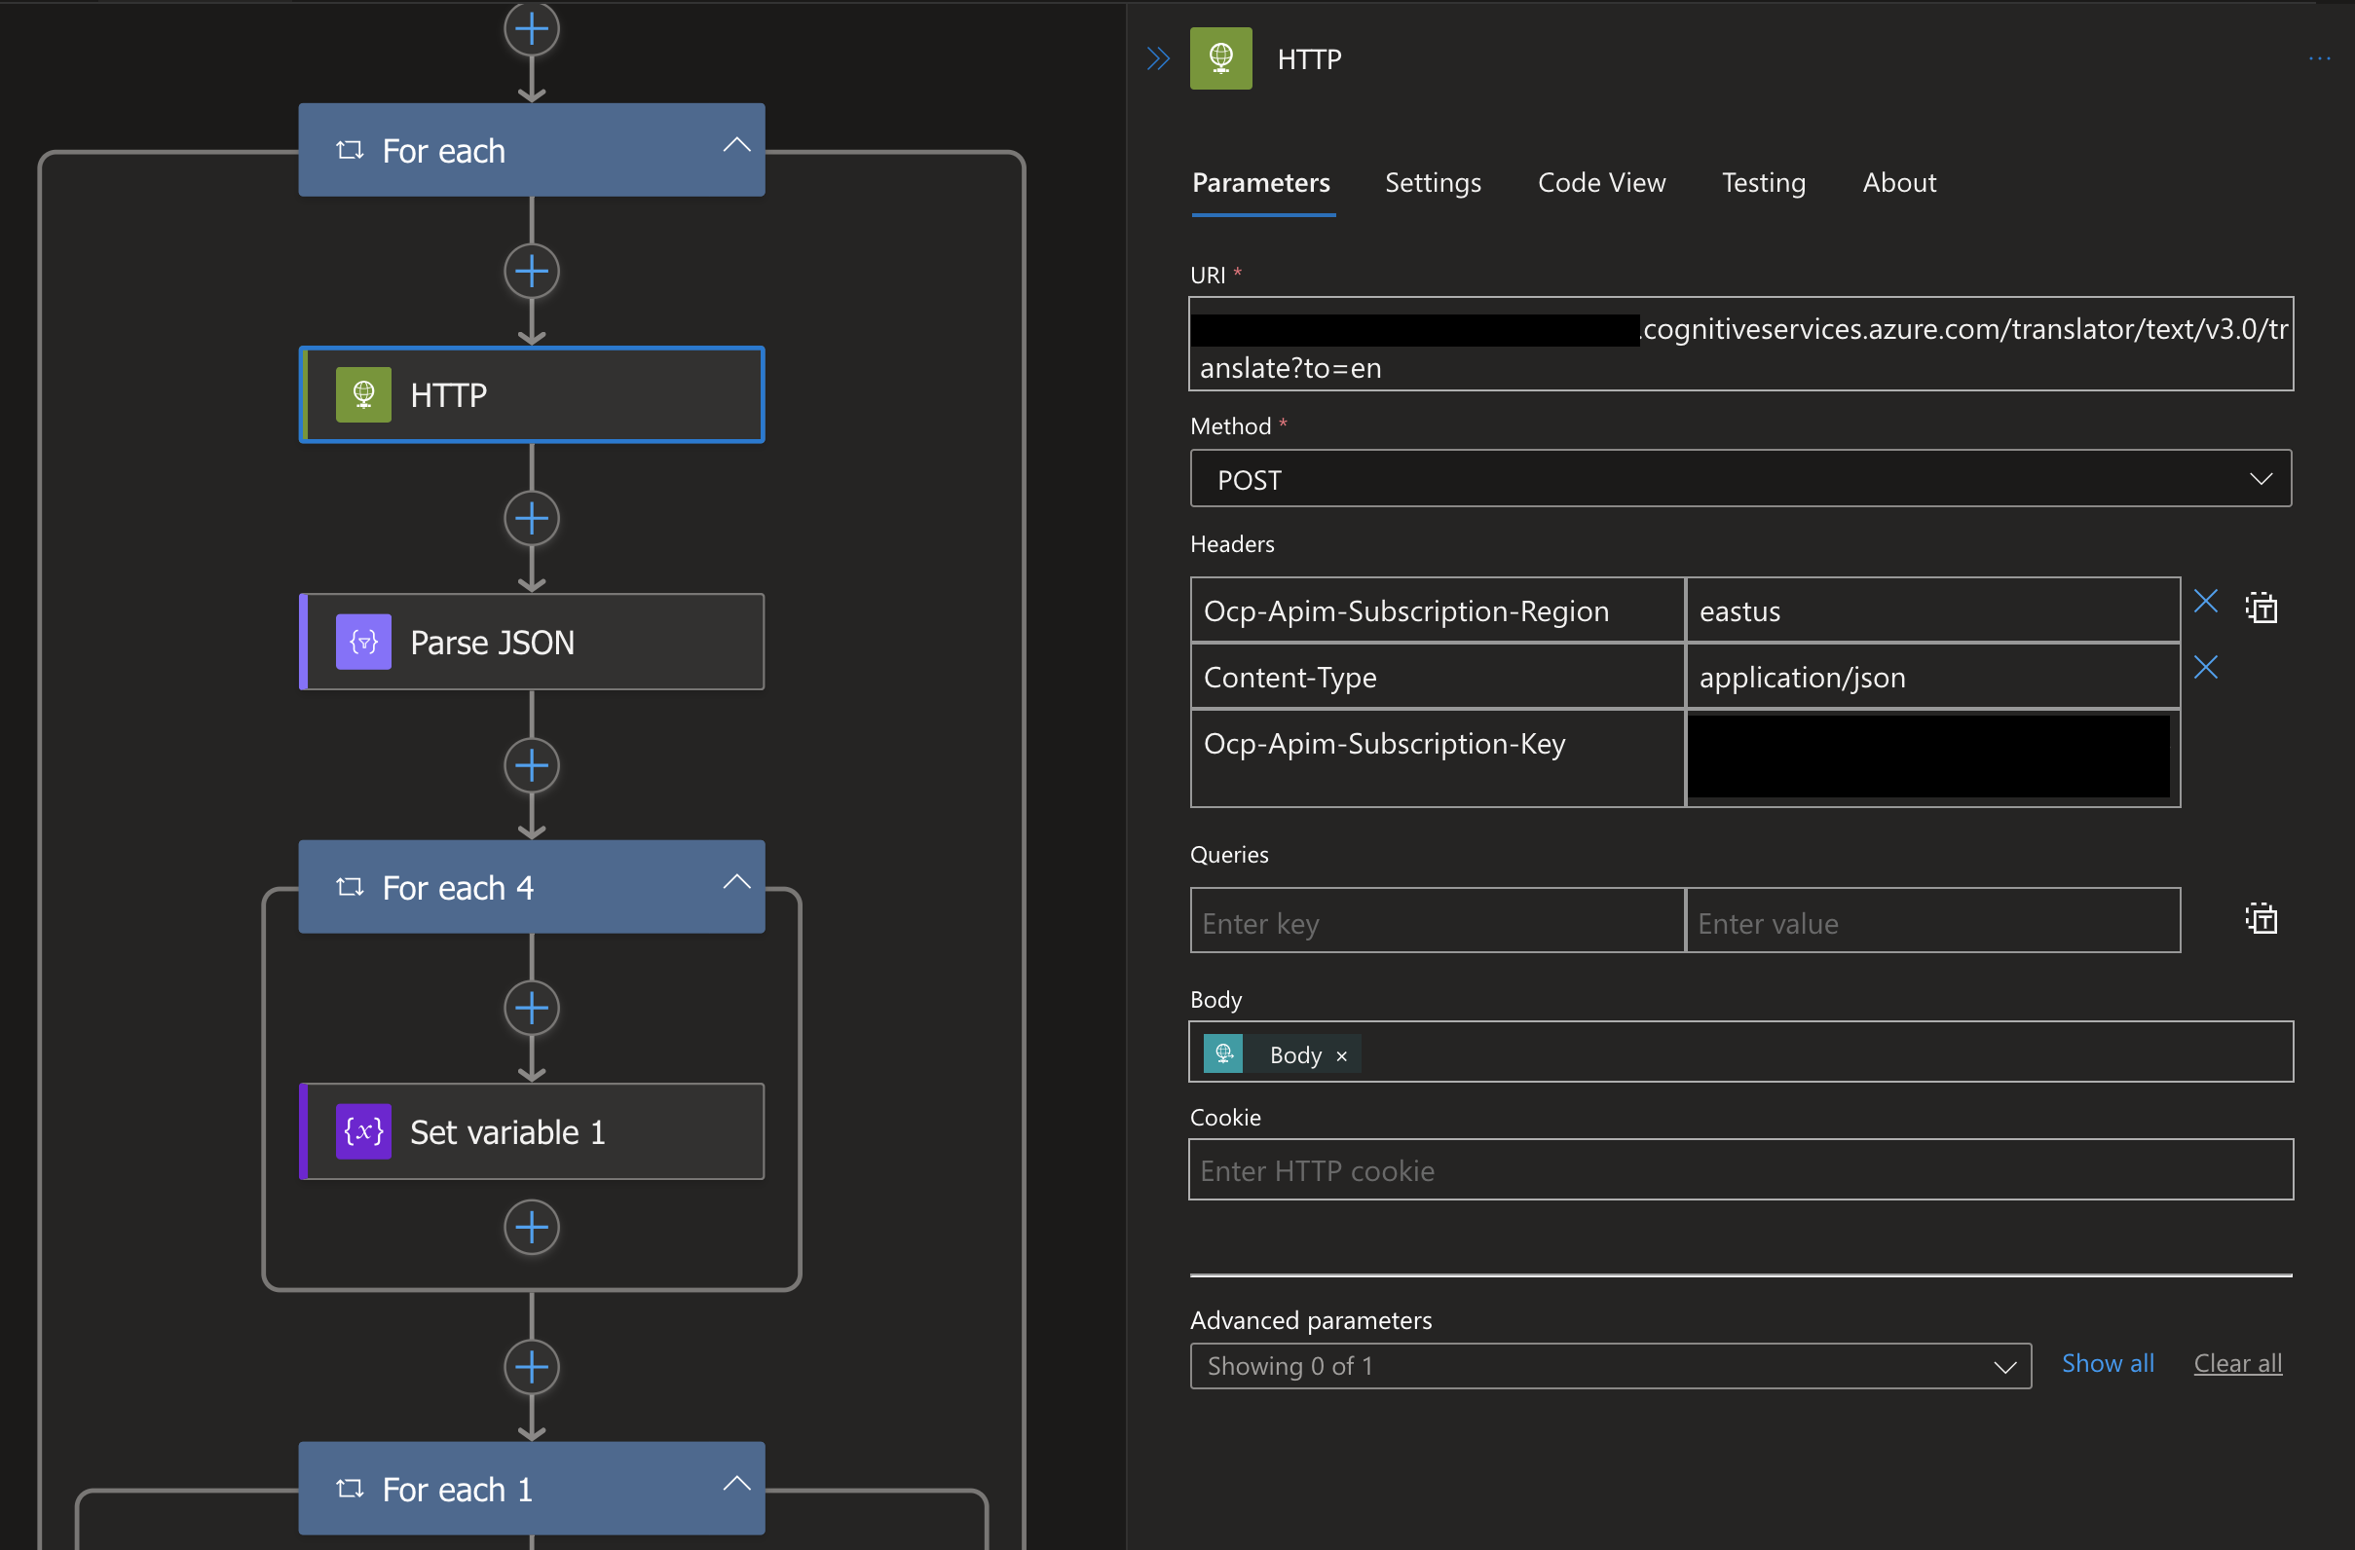The width and height of the screenshot is (2355, 1550).
Task: Open the Method POST dropdown
Action: point(1739,480)
